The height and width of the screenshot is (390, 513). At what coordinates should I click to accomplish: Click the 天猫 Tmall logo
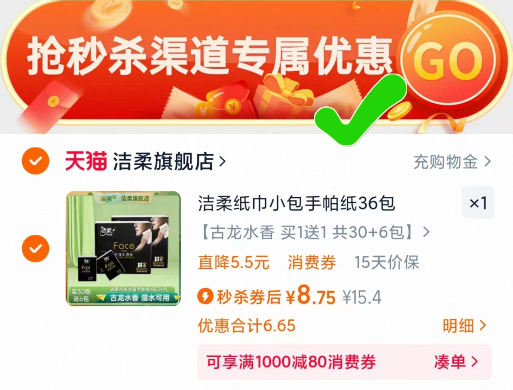86,161
